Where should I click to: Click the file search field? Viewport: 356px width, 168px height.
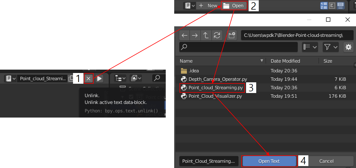click(238, 47)
